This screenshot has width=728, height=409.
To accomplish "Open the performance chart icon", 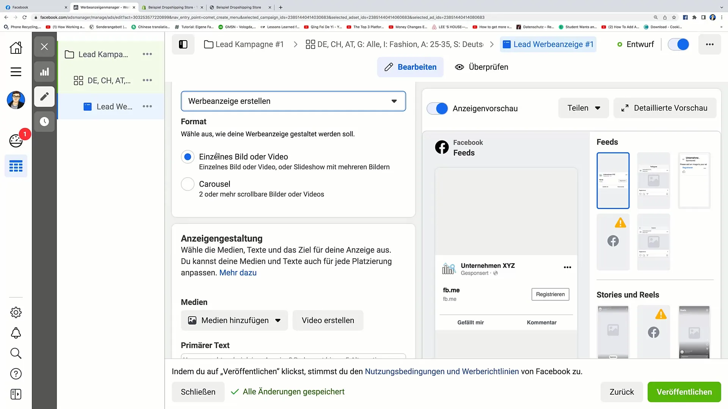I will click(44, 72).
